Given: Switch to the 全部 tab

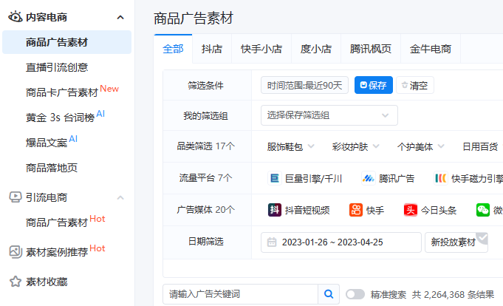Looking at the screenshot, I should [x=173, y=49].
